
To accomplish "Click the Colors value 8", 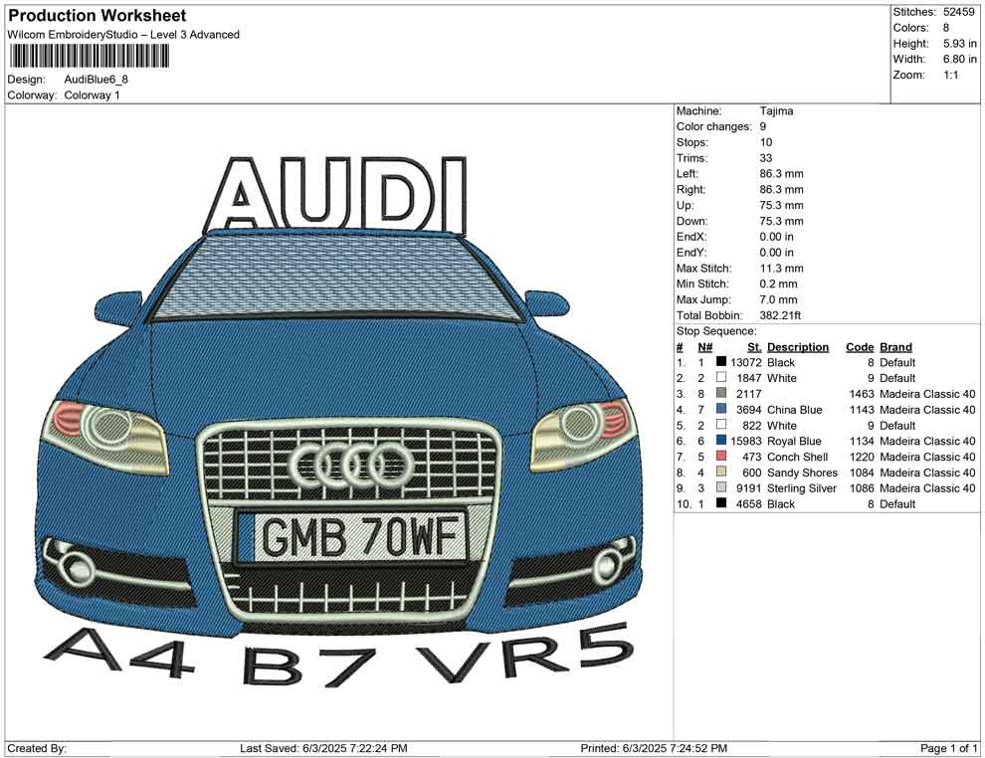I will 946,28.
